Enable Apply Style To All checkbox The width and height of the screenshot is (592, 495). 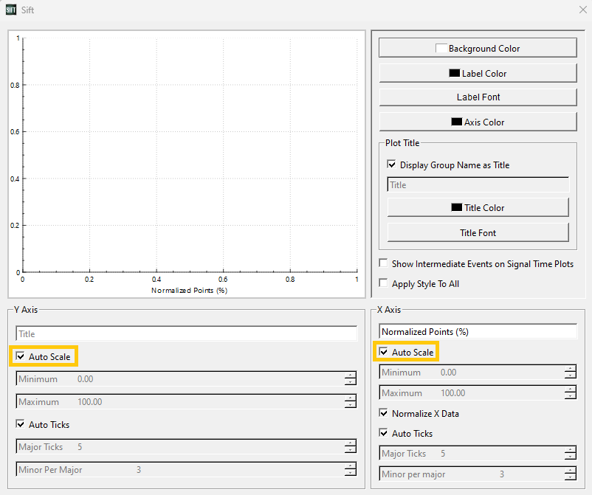[383, 283]
